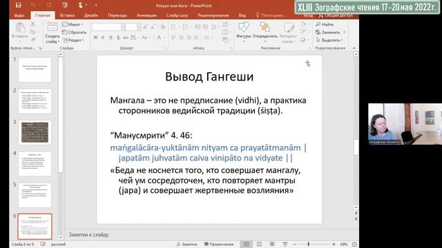The height and width of the screenshot is (248, 442).
Task: Switch to Animations (Анимация) tab
Action: 146,15
